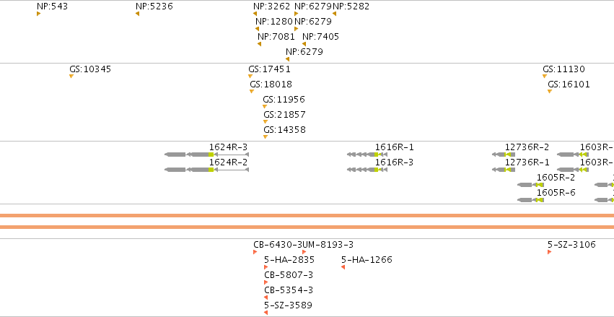Screen dimensions: 614x317
Task: Select the 1616R-3 transcript glyph
Action: (367, 170)
